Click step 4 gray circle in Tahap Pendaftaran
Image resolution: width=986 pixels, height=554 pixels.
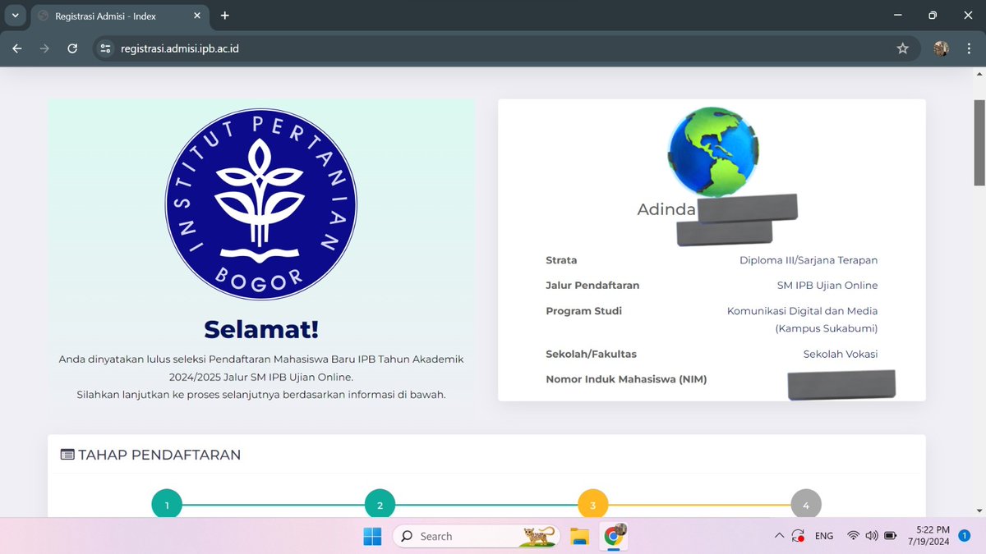coord(805,505)
